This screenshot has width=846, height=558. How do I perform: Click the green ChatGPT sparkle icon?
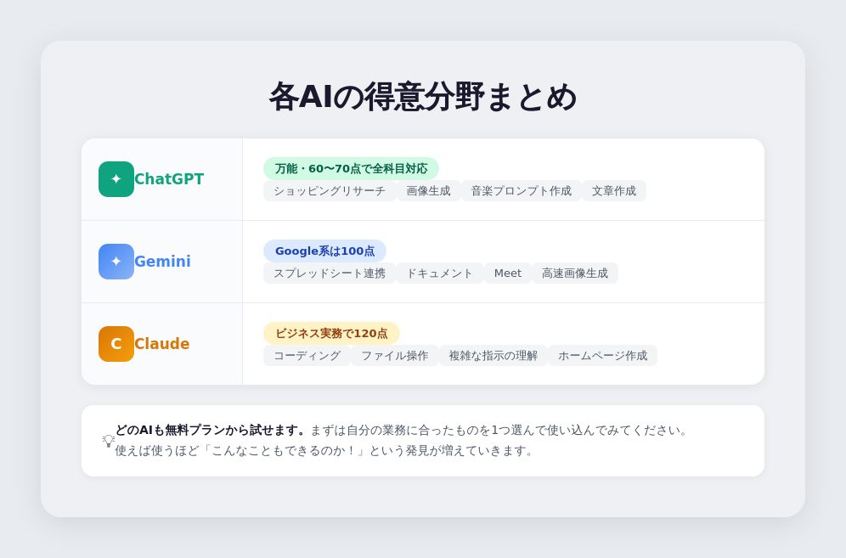click(x=116, y=179)
